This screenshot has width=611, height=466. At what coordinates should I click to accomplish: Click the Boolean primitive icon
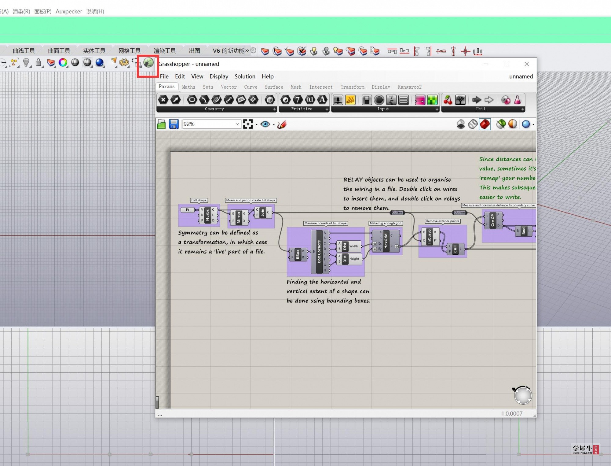[286, 100]
